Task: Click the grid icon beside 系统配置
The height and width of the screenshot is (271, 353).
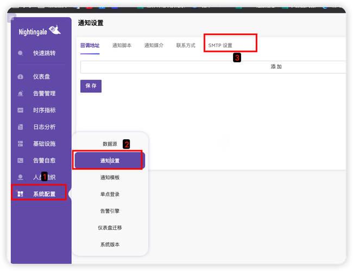Action: coord(20,194)
